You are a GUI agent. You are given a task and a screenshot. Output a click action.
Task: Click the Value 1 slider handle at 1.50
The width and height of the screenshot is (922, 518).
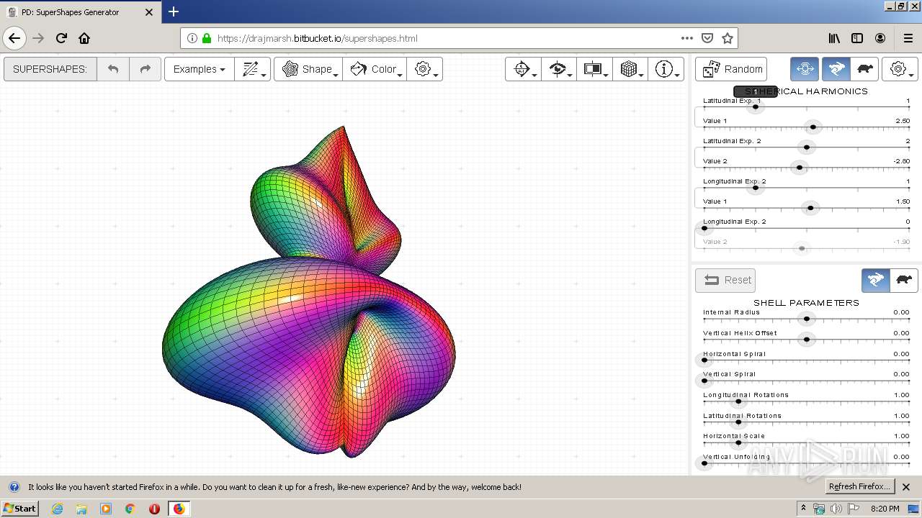pyautogui.click(x=810, y=208)
